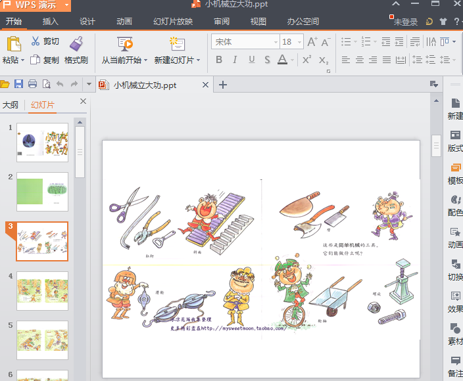Select slide 4 thumbnail

[x=42, y=291]
